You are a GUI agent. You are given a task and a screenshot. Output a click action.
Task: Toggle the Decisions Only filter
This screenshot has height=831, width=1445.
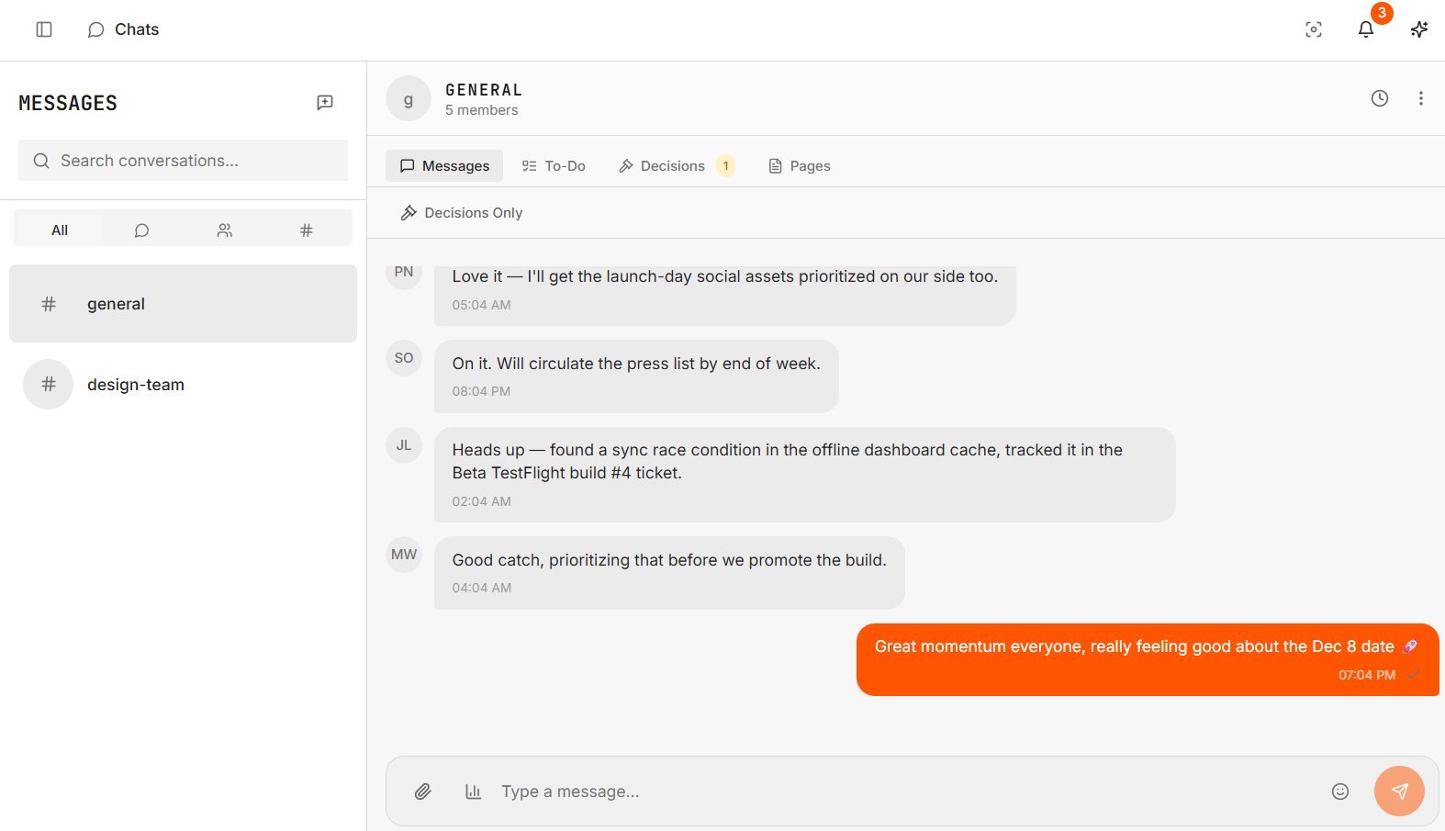(462, 213)
